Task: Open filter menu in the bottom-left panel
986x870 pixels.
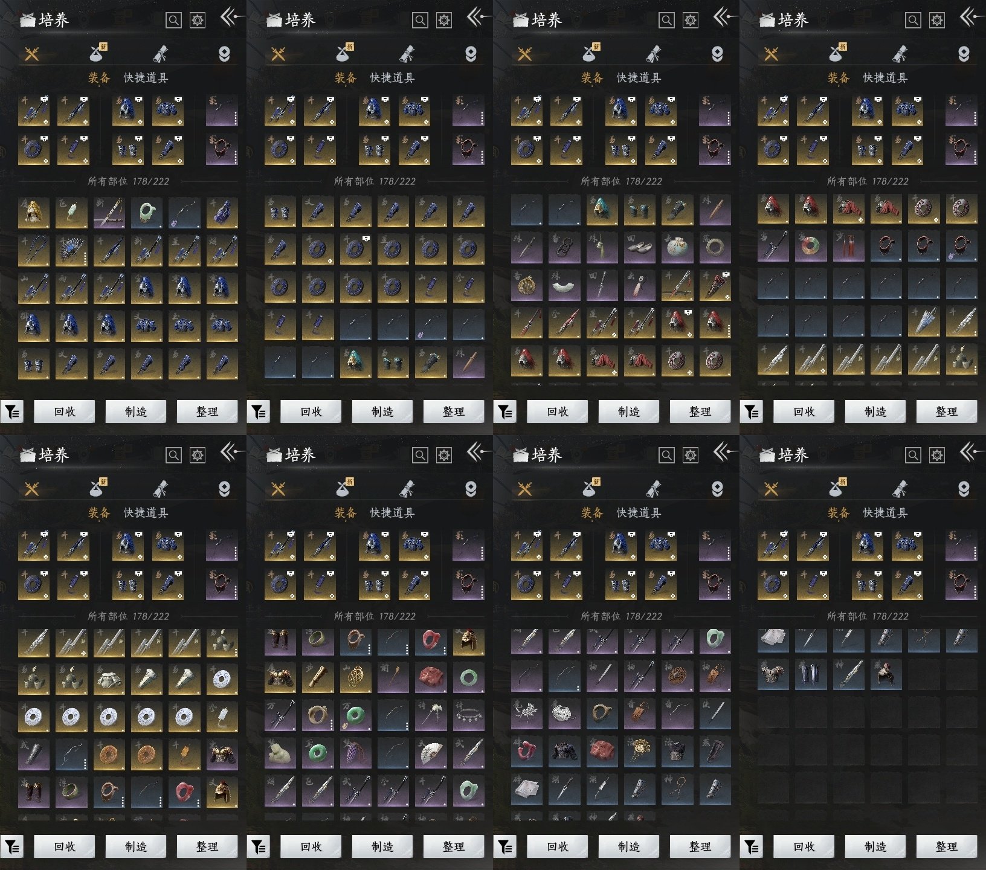Action: point(12,847)
